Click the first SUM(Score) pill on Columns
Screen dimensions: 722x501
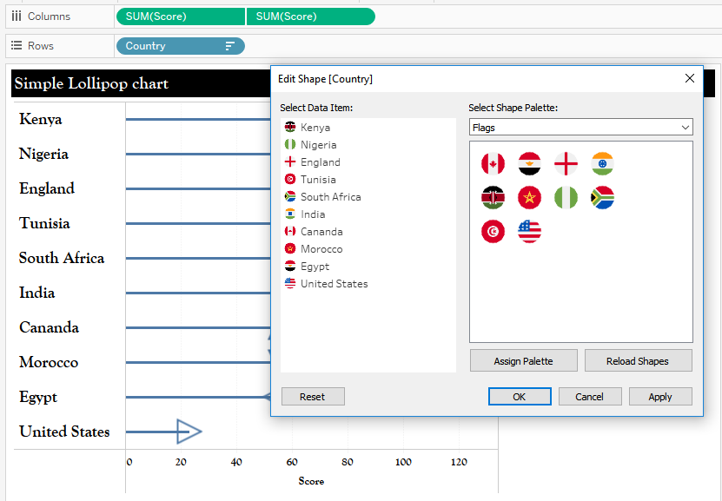(178, 16)
